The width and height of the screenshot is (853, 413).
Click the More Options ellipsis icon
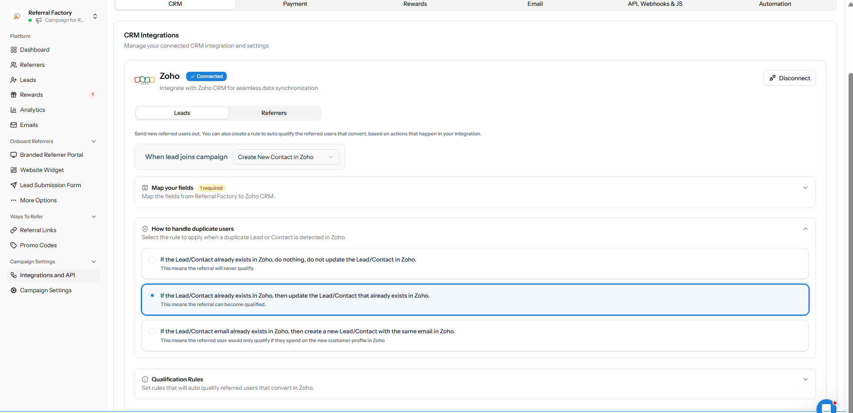(13, 200)
